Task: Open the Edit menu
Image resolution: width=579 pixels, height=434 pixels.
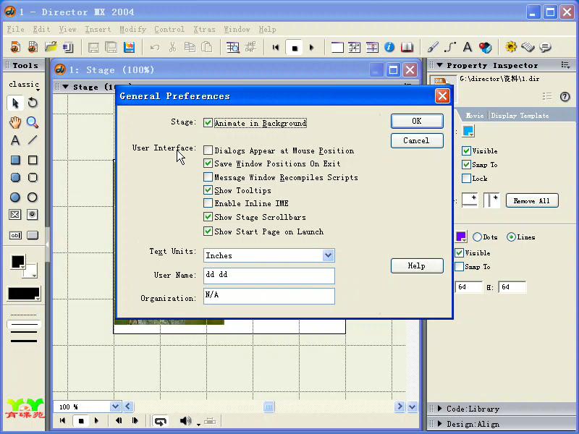Action: tap(41, 29)
